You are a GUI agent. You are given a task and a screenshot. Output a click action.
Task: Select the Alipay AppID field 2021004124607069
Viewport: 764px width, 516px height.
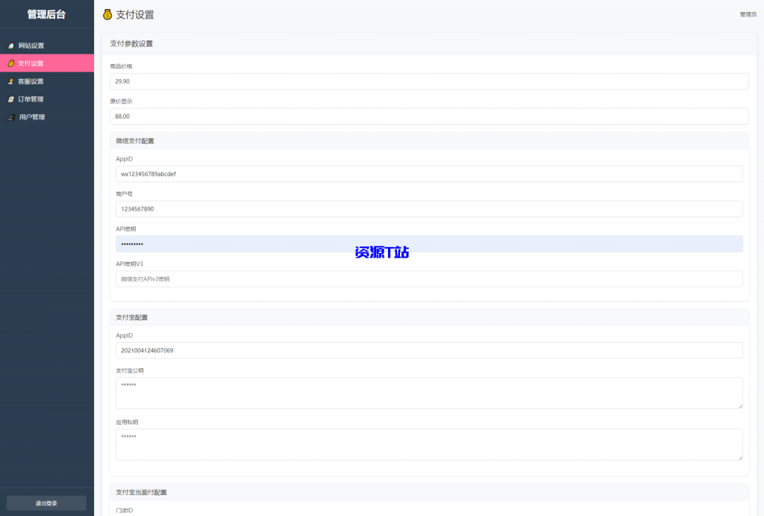429,350
